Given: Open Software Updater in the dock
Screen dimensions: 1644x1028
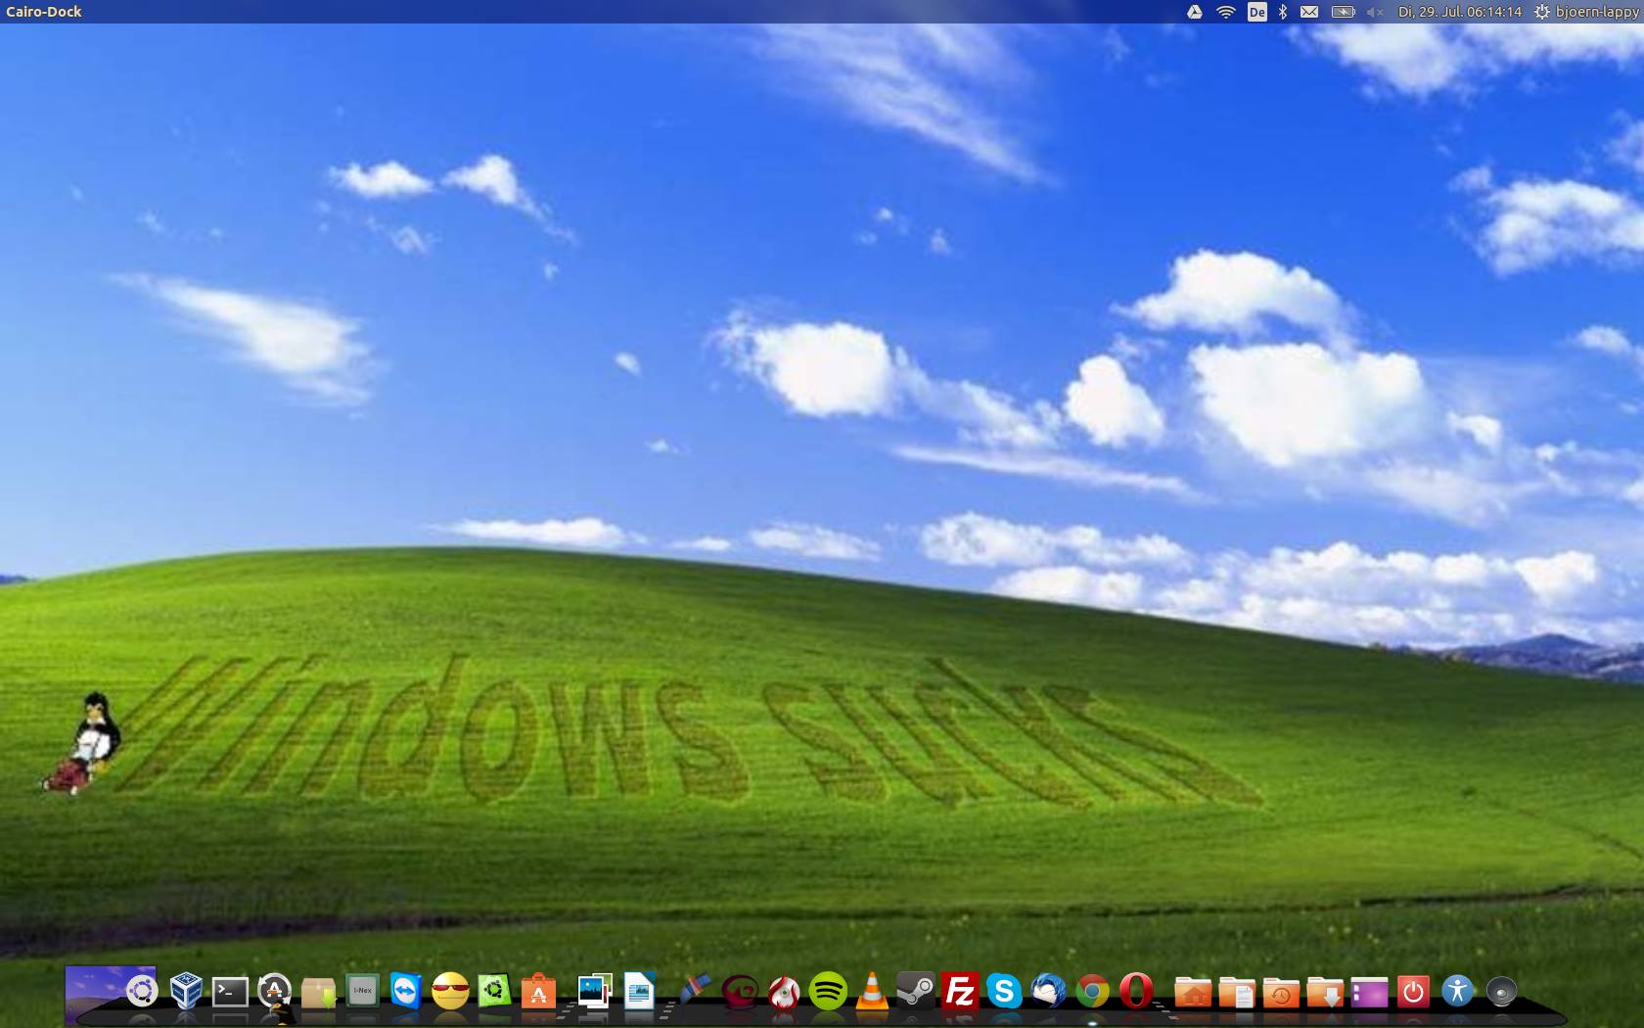Looking at the screenshot, I should pyautogui.click(x=274, y=991).
